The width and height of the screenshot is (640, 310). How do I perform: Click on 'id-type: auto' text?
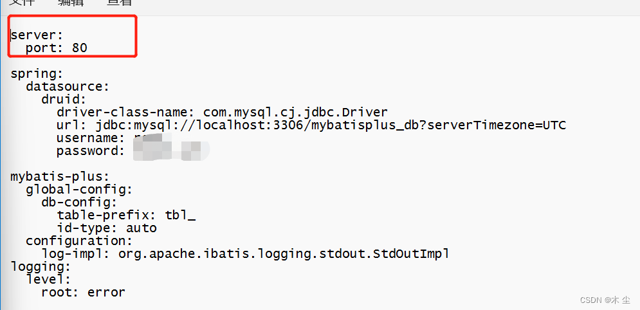click(x=107, y=228)
